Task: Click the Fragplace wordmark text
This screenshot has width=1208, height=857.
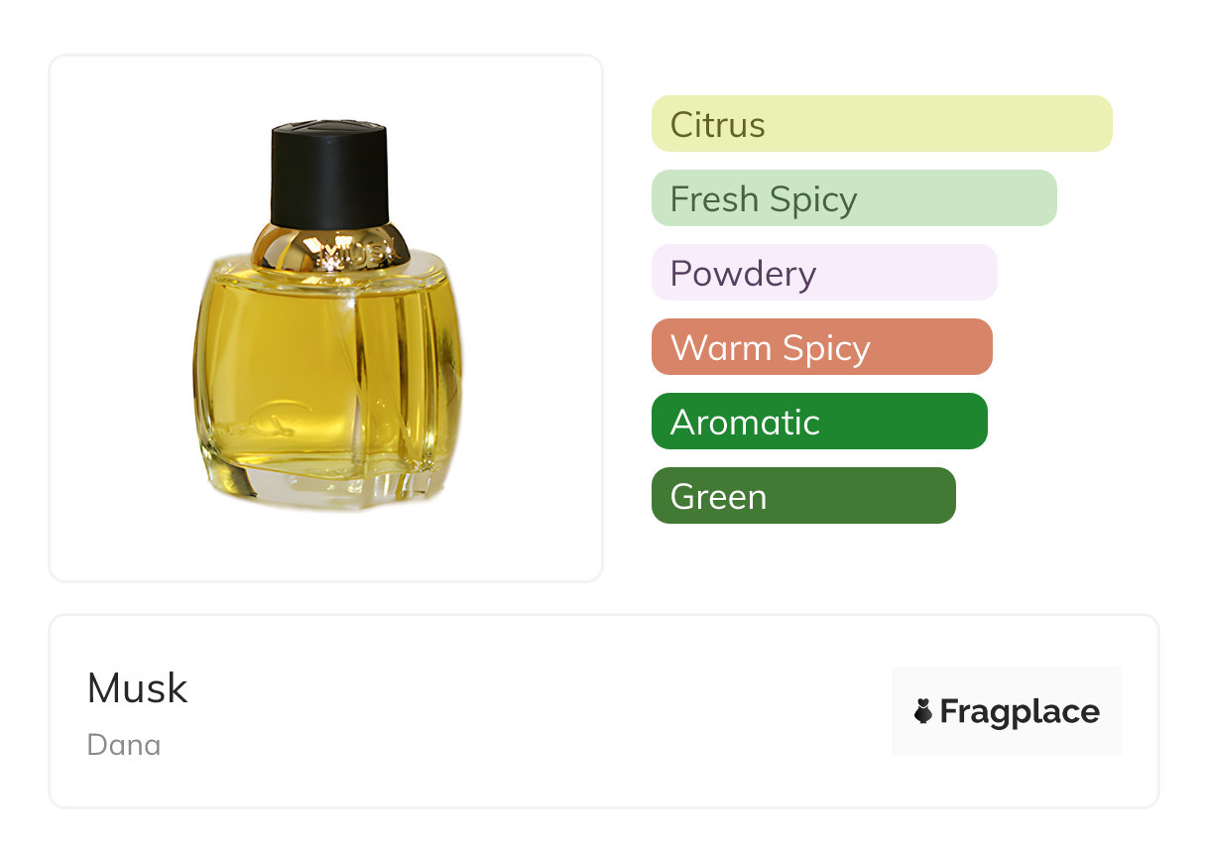Action: tap(1020, 712)
